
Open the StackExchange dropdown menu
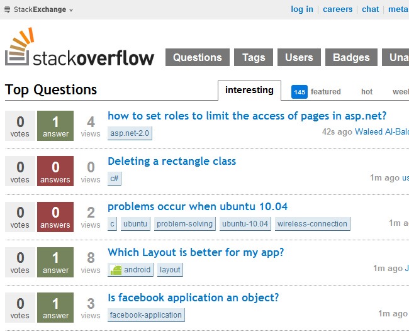click(x=39, y=9)
